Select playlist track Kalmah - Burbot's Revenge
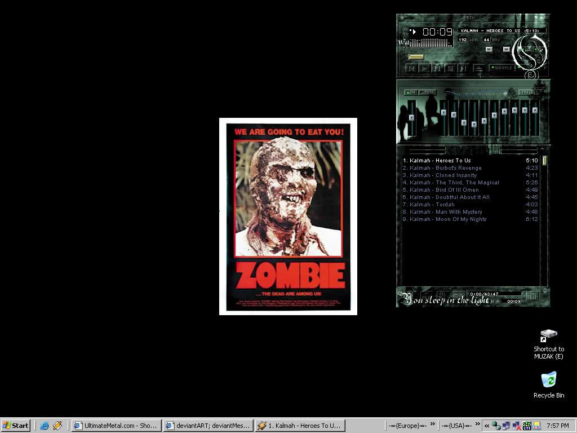The height and width of the screenshot is (433, 577). click(471, 168)
